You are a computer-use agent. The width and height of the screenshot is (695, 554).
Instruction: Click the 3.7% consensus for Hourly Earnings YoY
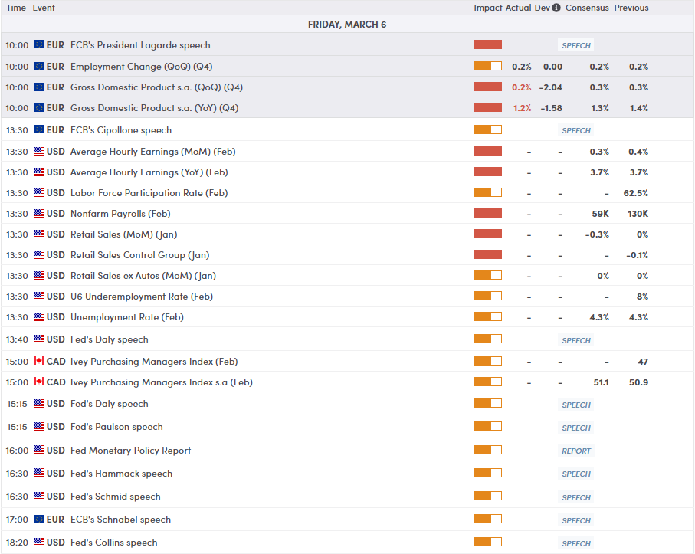coord(599,172)
